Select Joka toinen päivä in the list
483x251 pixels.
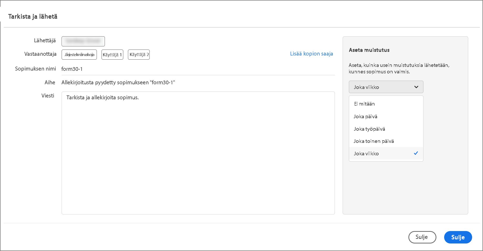pos(374,141)
